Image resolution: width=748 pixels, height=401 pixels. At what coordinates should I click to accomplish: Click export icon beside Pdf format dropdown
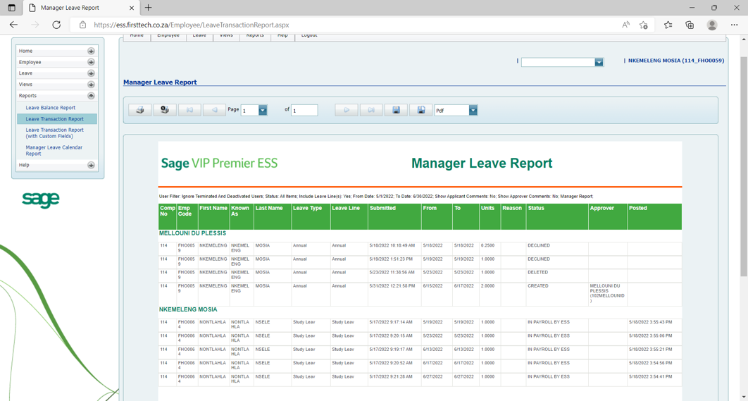coord(421,110)
